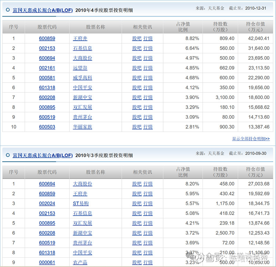Open code 000895 in the 3季度 table

(x=47, y=223)
